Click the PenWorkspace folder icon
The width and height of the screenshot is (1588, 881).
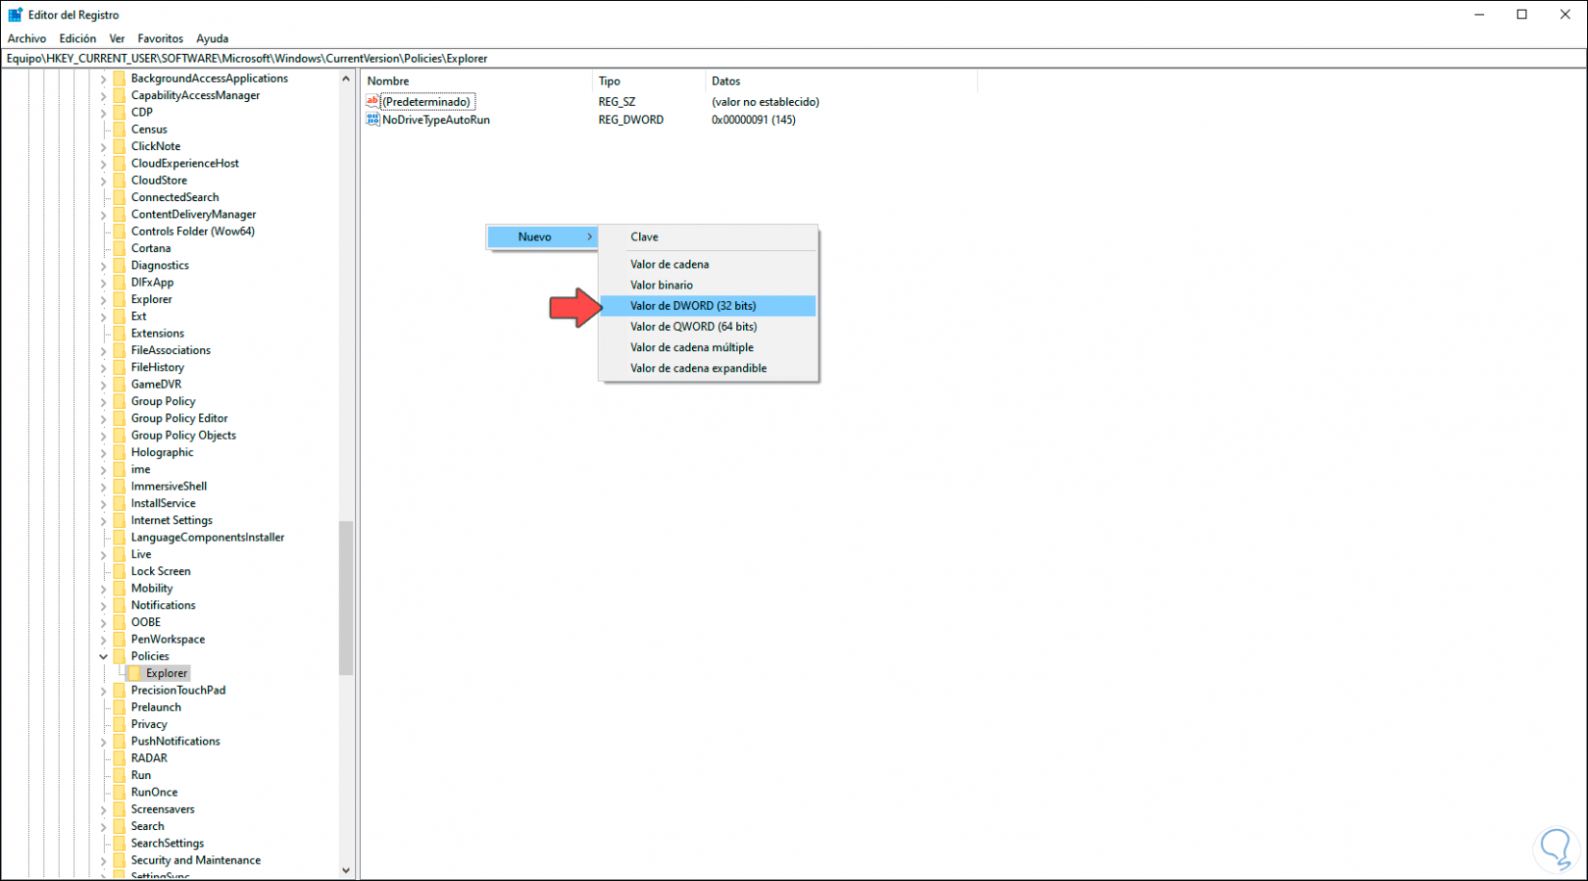(x=119, y=639)
